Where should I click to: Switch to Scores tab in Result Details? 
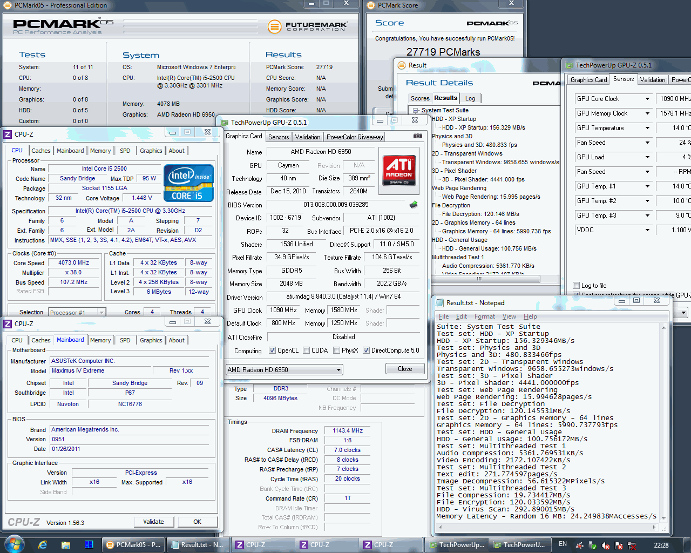click(x=420, y=98)
